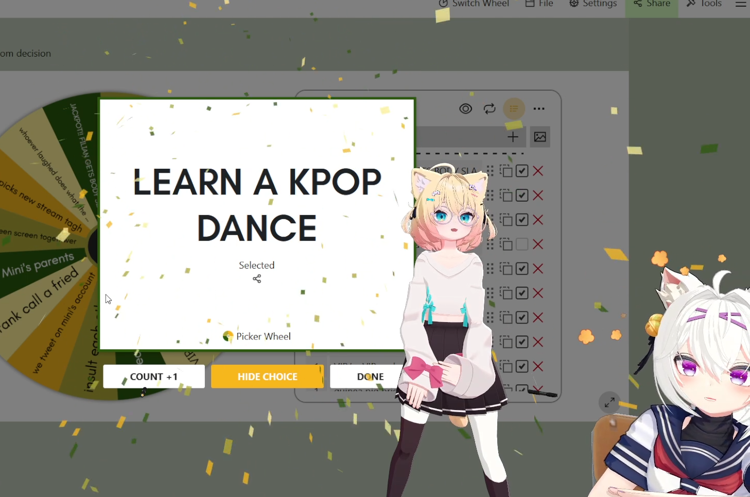Enable the only unchecked input checkbox
This screenshot has height=497, width=750.
coord(522,244)
